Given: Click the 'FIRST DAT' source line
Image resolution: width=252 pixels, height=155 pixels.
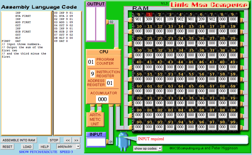Looking at the screenshot, I should (x=11, y=41).
